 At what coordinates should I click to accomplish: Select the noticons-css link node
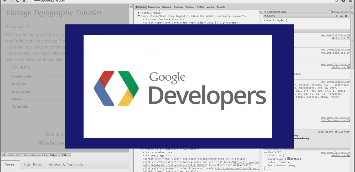pos(201,169)
